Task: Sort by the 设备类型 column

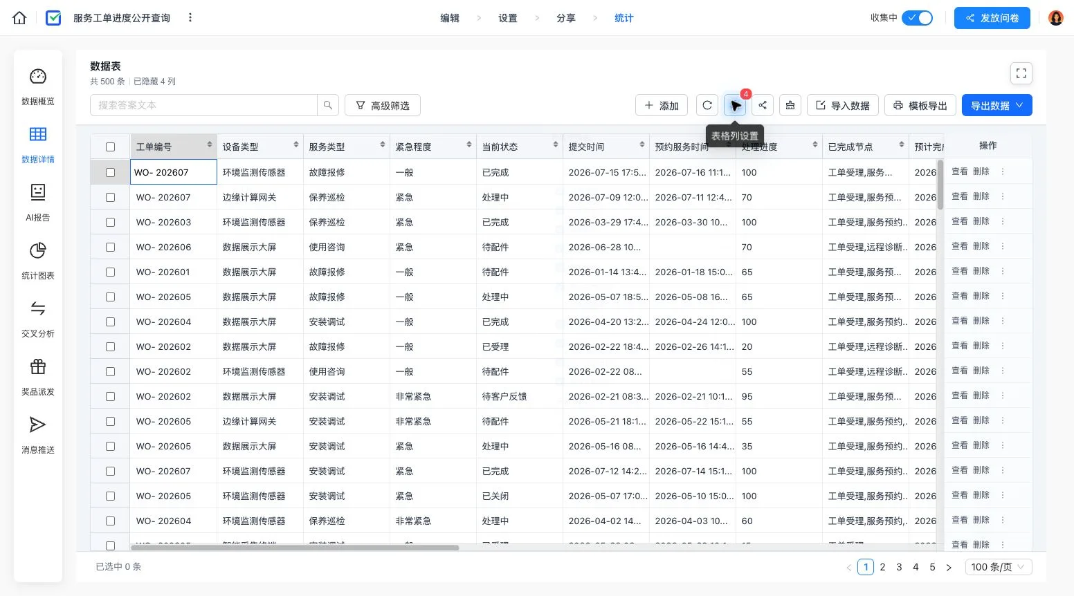Action: tap(296, 145)
